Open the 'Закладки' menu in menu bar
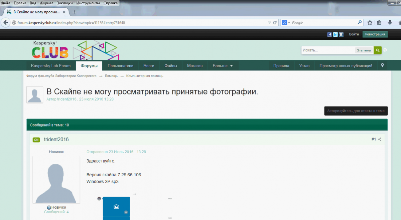Image resolution: width=401 pixels, height=220 pixels. point(64,3)
